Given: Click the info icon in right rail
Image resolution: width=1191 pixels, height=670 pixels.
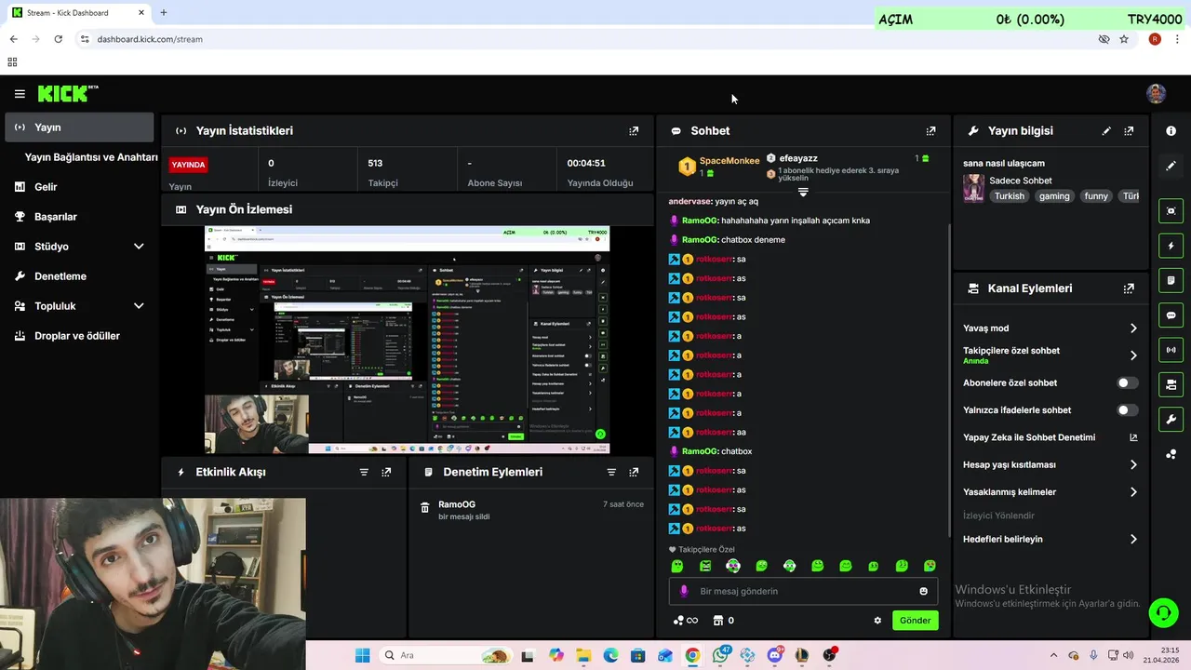Looking at the screenshot, I should (1171, 131).
